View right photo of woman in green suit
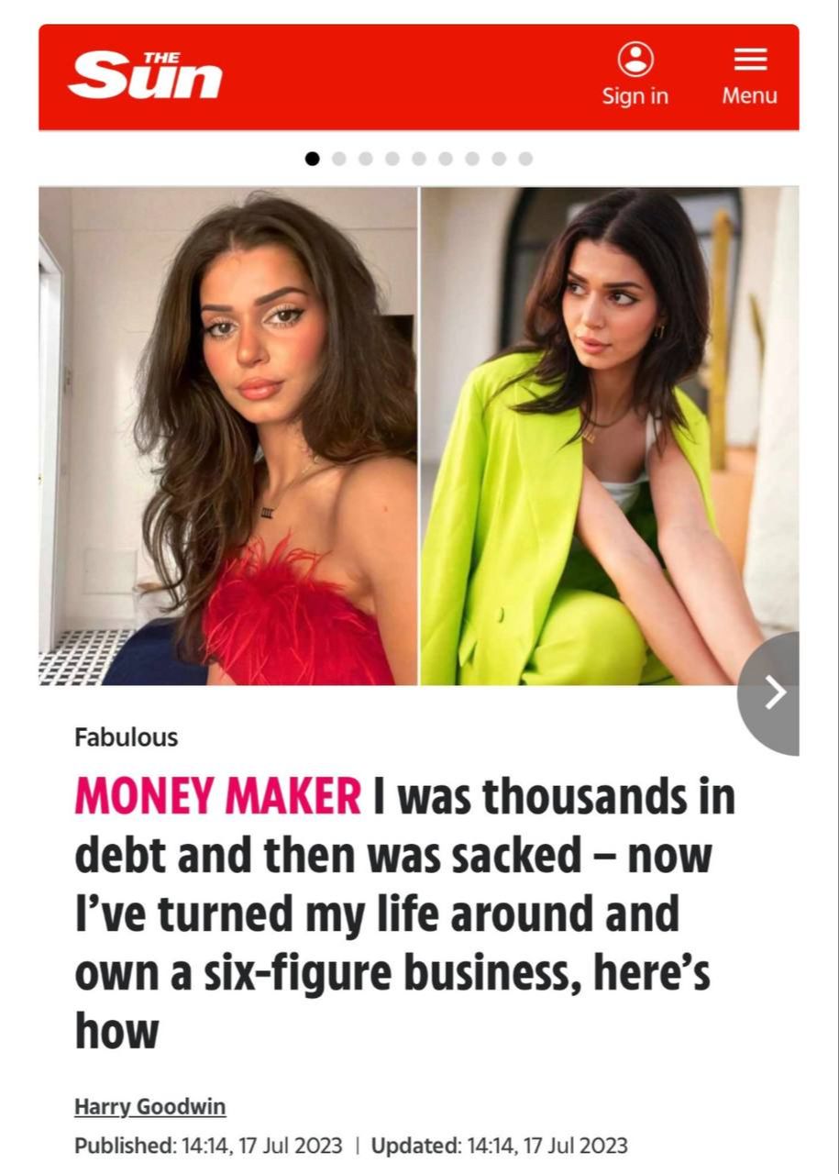Image resolution: width=839 pixels, height=1174 pixels. tap(610, 436)
